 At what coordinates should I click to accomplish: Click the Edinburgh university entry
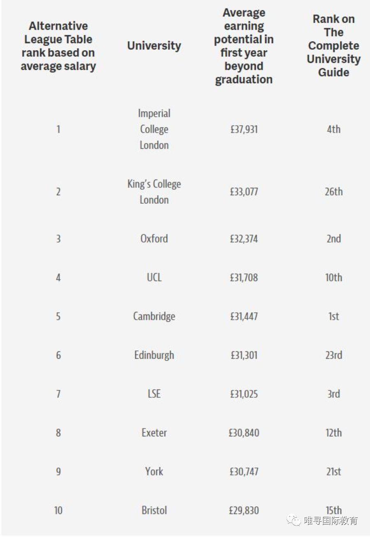pyautogui.click(x=154, y=355)
